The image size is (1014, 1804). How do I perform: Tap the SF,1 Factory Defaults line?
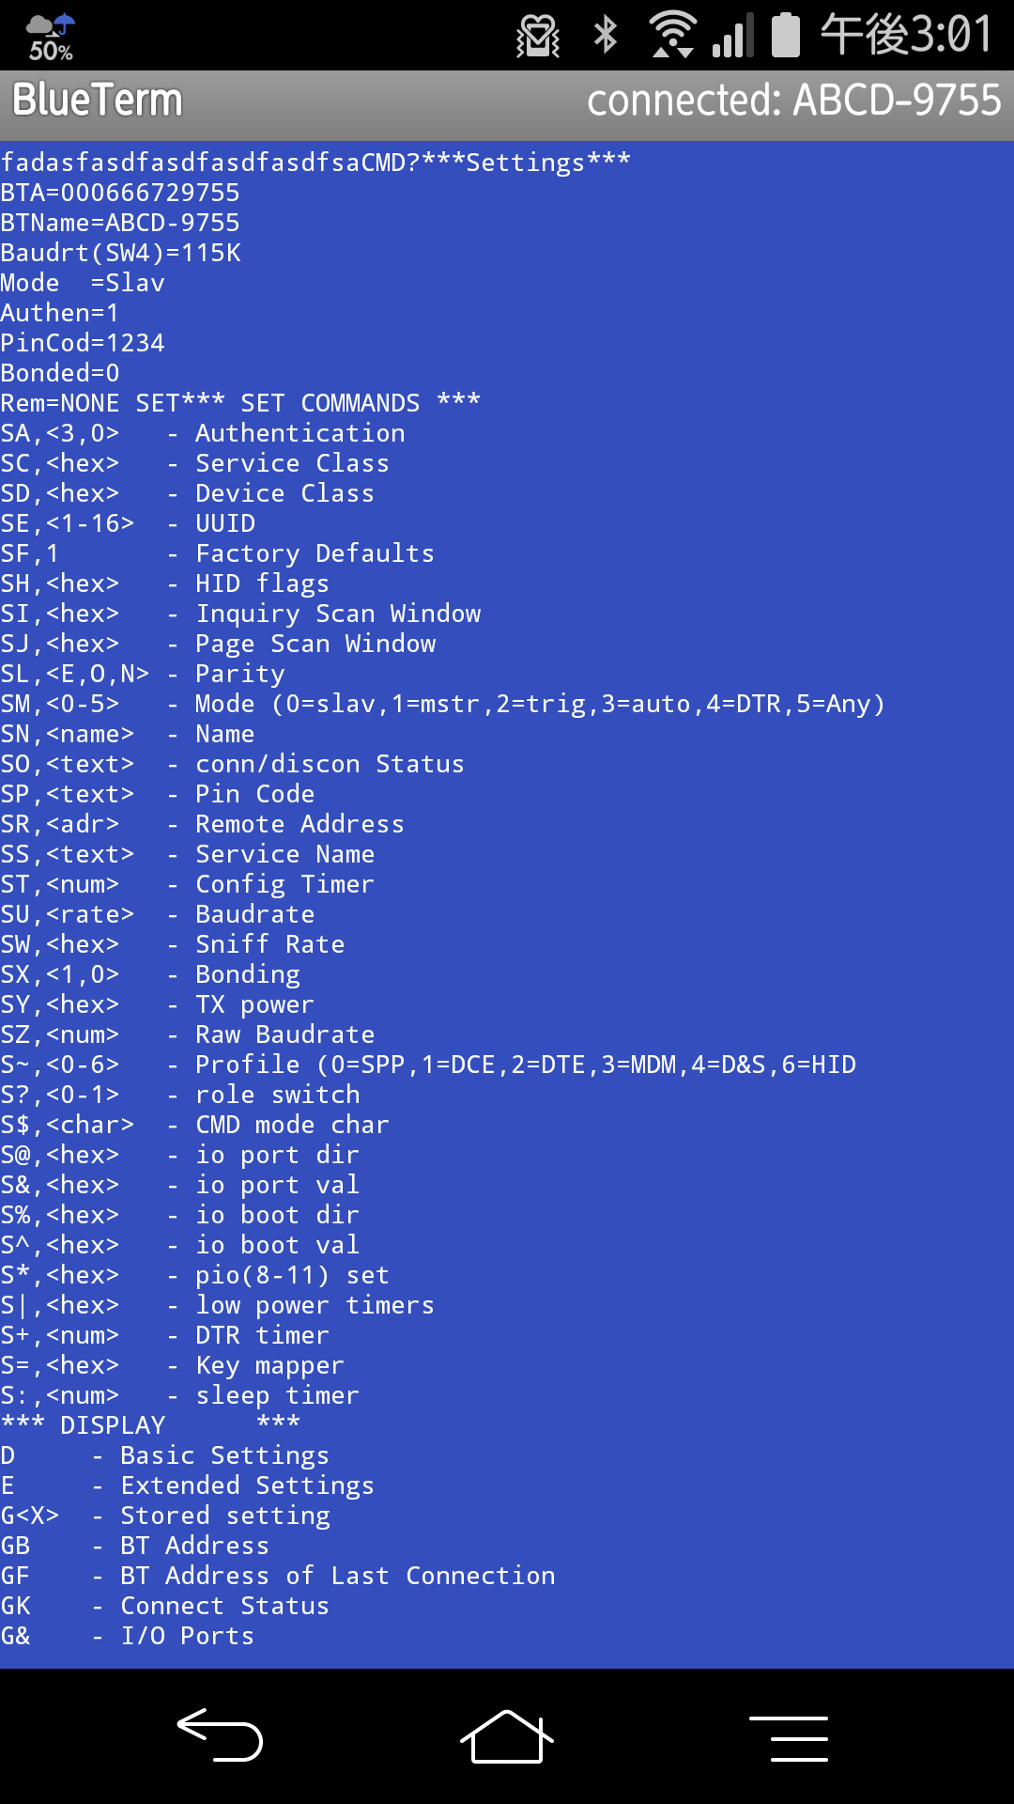point(218,553)
